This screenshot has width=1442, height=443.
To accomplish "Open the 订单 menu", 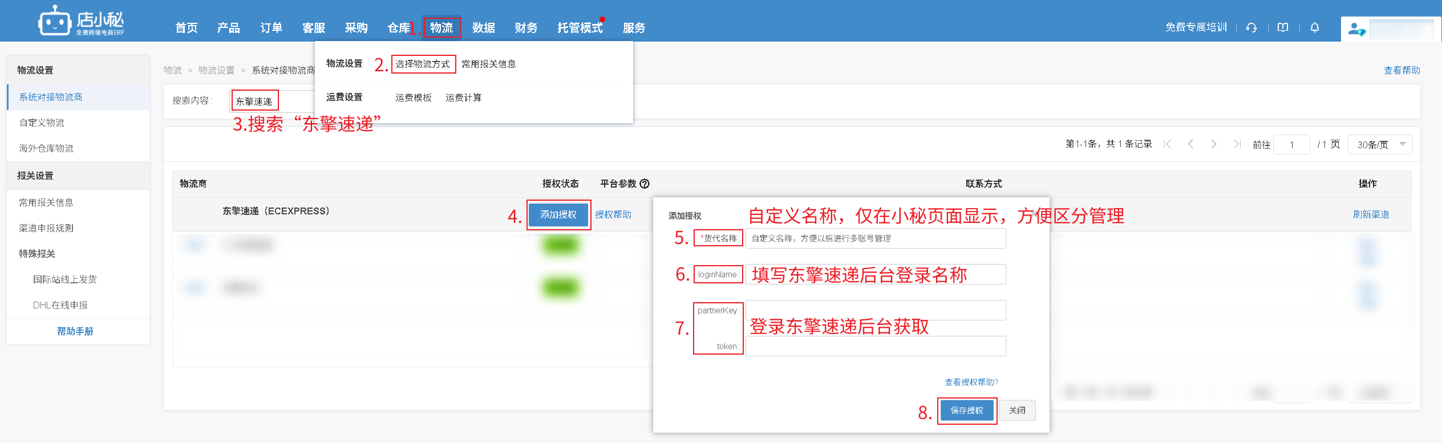I will [272, 28].
